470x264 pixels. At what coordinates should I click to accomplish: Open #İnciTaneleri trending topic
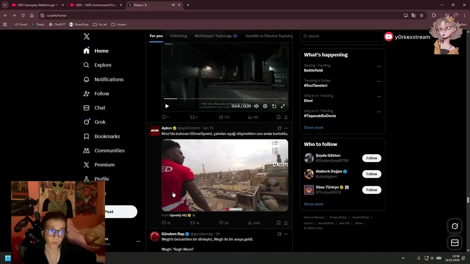coord(315,85)
